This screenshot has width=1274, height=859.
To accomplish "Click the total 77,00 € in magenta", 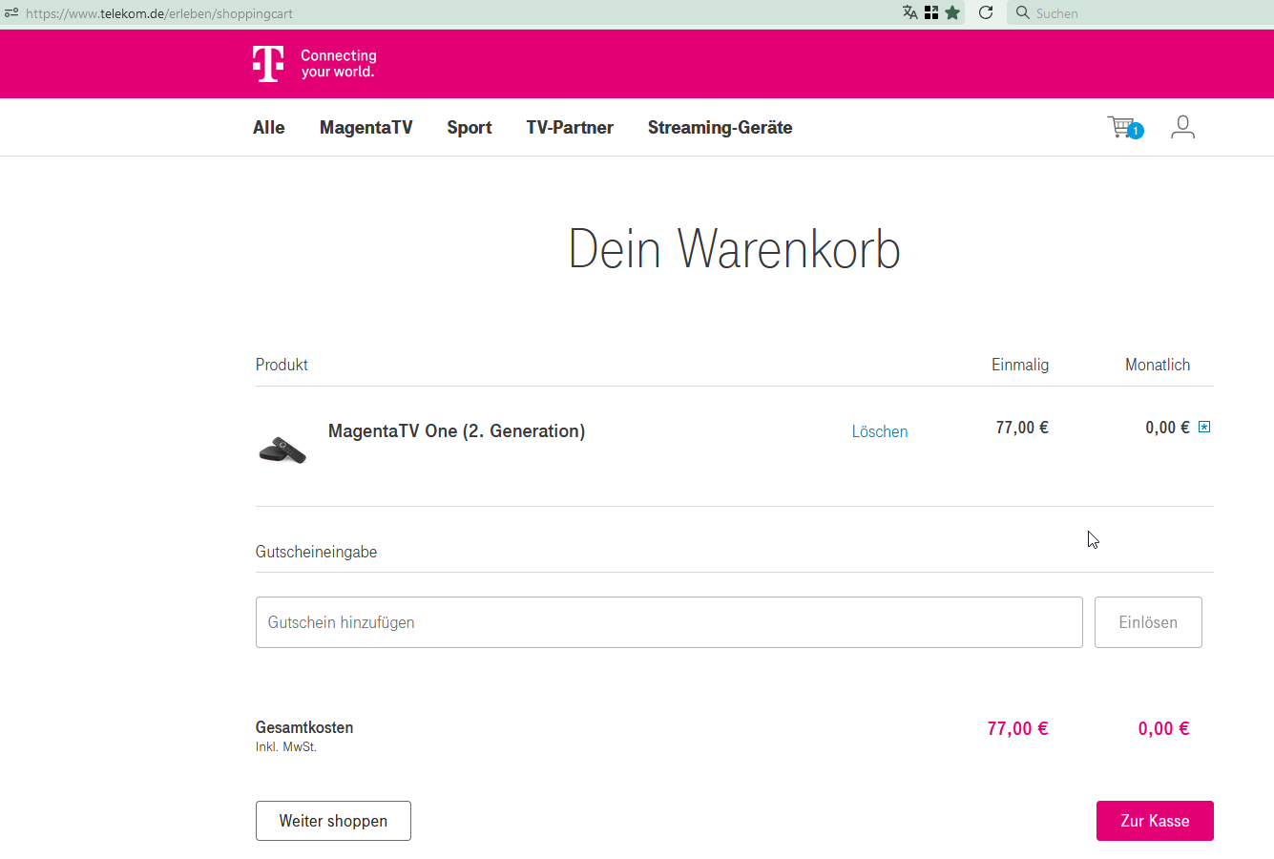I will [1017, 728].
